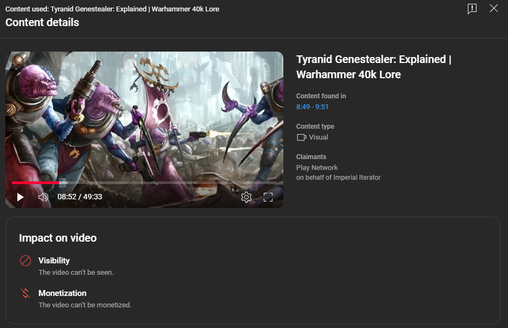508x328 pixels.
Task: Click the Monetization disabled dollar icon
Action: [x=26, y=293]
